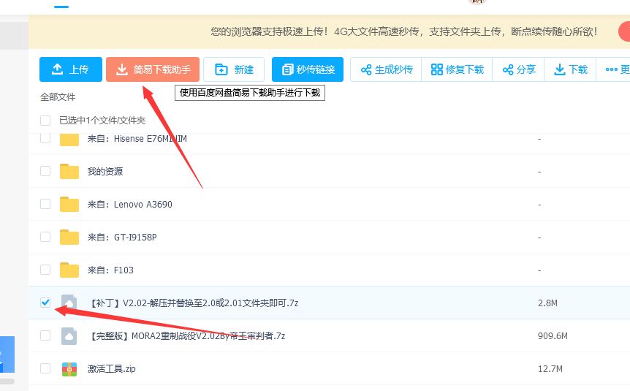Create a new folder with 新建
Screen dimensions: 630x391
(x=234, y=69)
